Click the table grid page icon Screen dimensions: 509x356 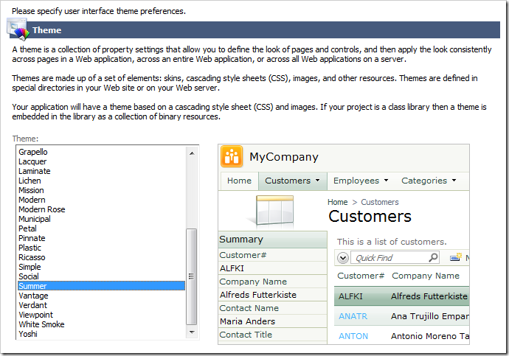[272, 211]
